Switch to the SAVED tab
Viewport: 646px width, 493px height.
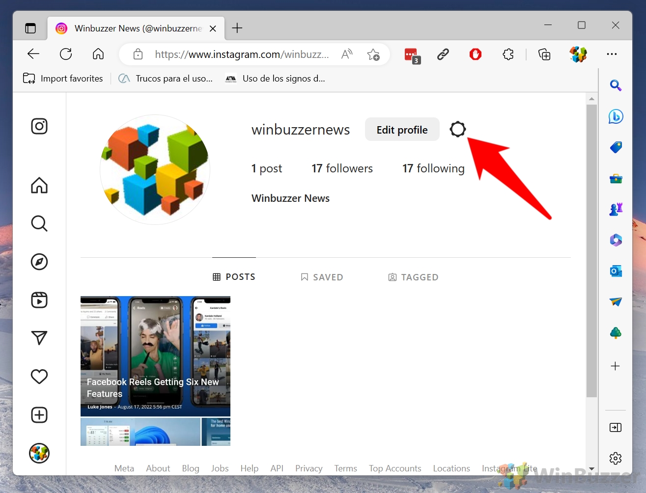click(x=322, y=277)
